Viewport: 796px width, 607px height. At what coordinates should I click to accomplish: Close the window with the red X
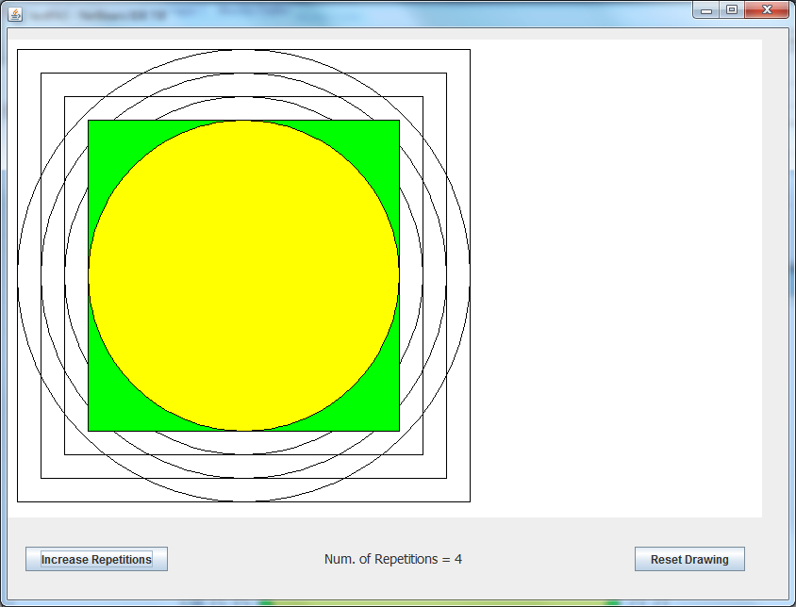tap(766, 9)
